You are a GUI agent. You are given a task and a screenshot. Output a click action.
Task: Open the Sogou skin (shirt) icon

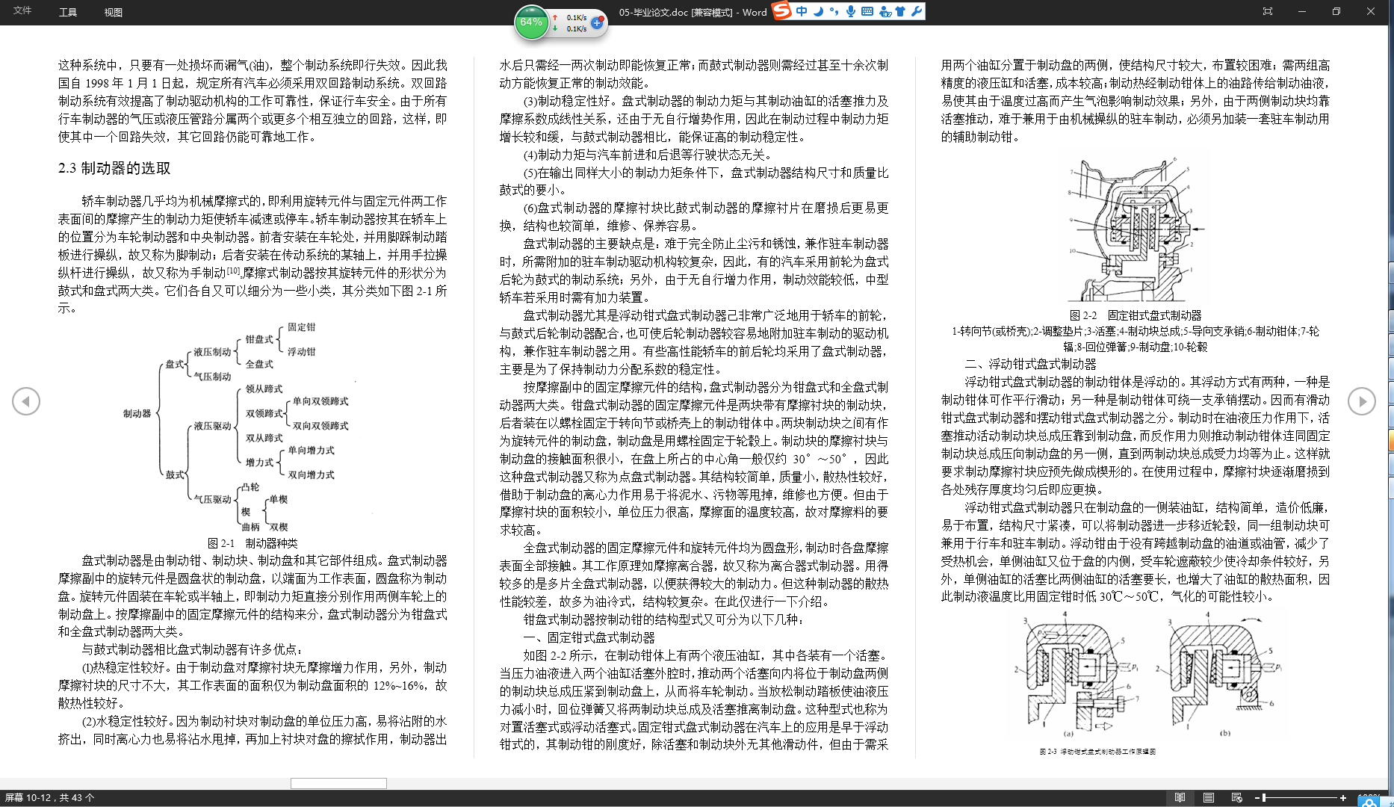[x=900, y=11]
